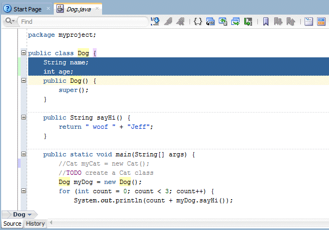The image size is (329, 230).
Task: Click the pale-blue document panel toolbar icon
Action: [x=308, y=21]
